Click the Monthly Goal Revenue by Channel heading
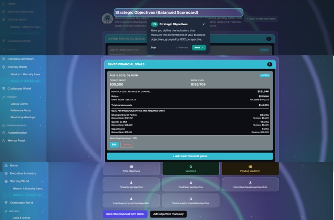The width and height of the screenshot is (334, 220). point(131,92)
